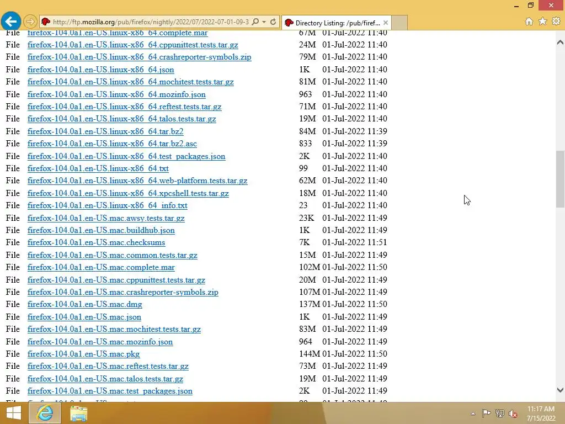Click mac.cppunittest.tests.tar.gz link
565x424 pixels.
(116, 280)
